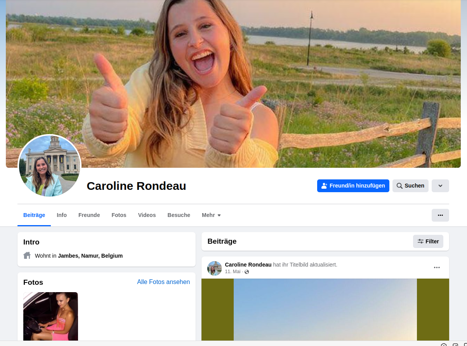Click the large "Caroline Rondeau" profile name heading

coord(137,186)
